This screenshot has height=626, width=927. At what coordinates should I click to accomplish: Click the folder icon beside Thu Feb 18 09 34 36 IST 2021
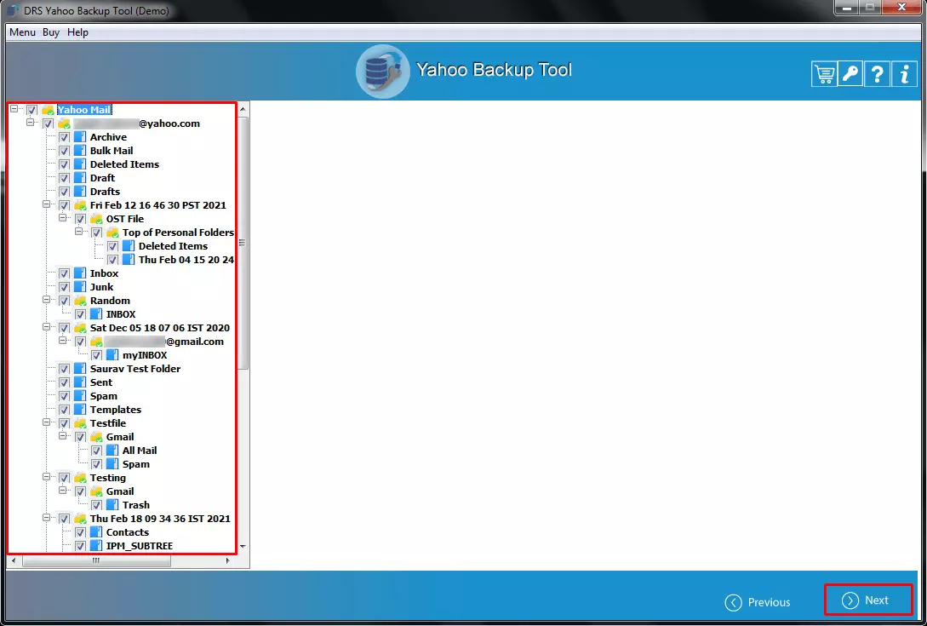point(80,519)
